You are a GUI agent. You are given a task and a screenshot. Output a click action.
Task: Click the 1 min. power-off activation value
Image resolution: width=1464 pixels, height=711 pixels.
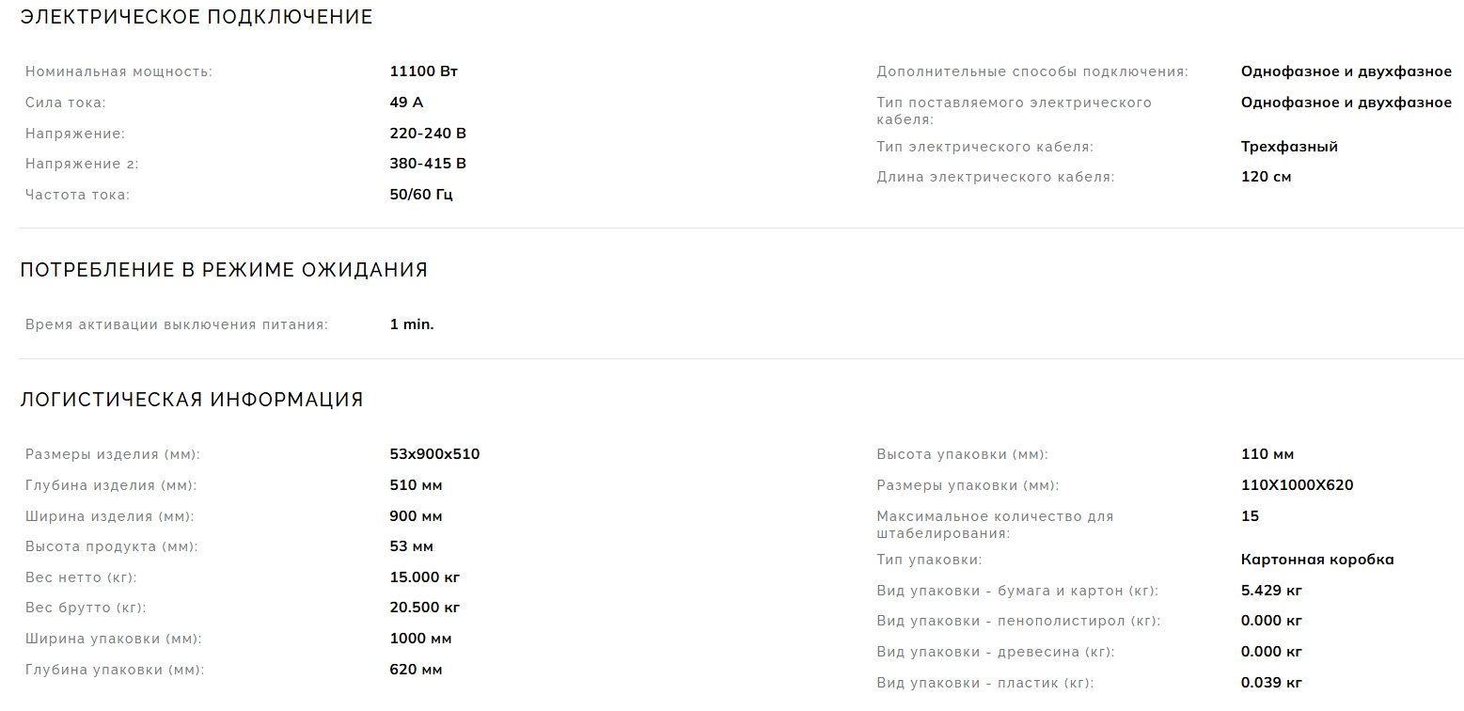click(x=412, y=324)
